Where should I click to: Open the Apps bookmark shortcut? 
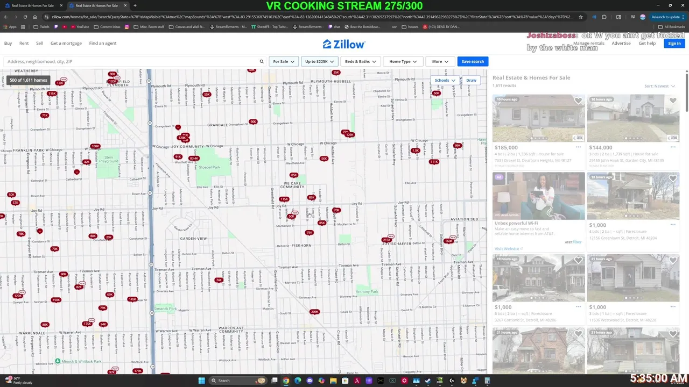pos(10,26)
